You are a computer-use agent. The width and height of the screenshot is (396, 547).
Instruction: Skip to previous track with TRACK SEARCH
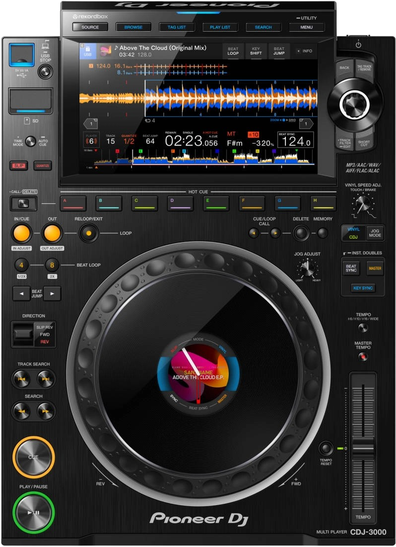click(21, 379)
